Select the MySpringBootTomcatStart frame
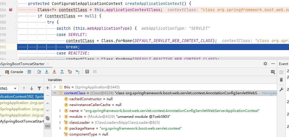This screenshot has width=289, height=137. point(22,121)
